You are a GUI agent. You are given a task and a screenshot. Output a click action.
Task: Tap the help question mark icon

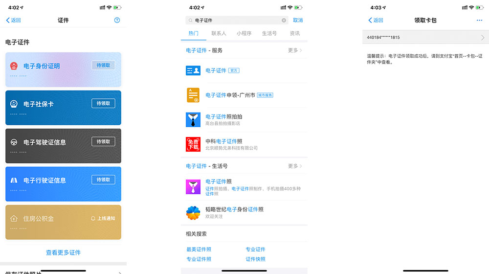(117, 20)
